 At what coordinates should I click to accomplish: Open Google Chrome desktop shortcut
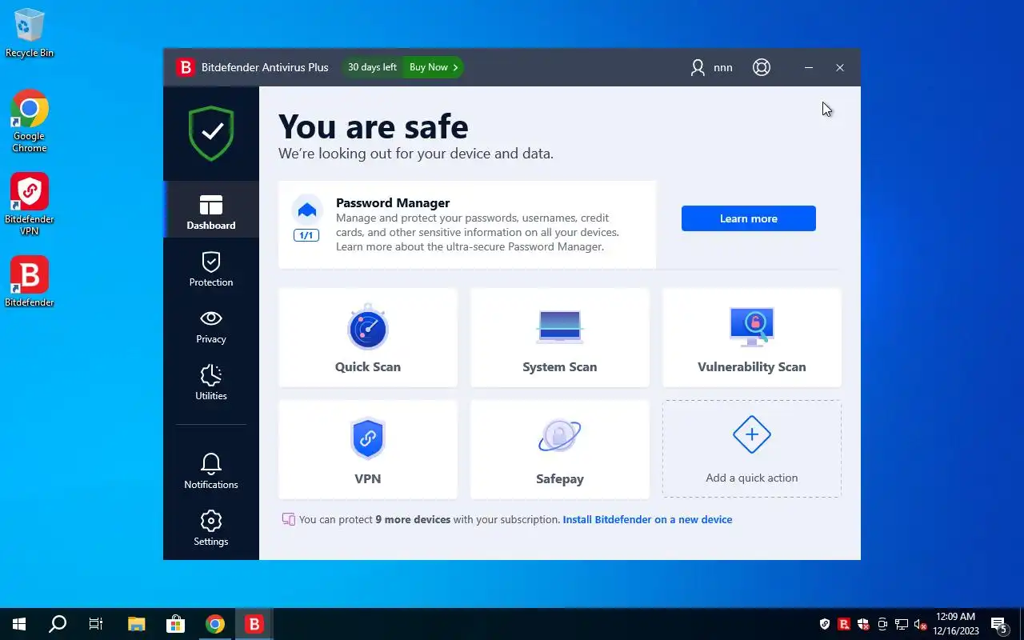click(x=30, y=121)
